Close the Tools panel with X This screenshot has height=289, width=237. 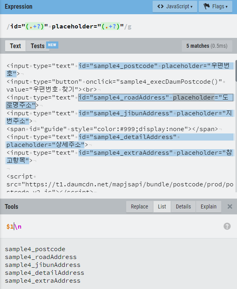click(x=230, y=206)
